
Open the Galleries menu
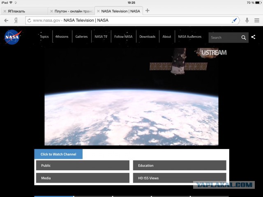[81, 37]
